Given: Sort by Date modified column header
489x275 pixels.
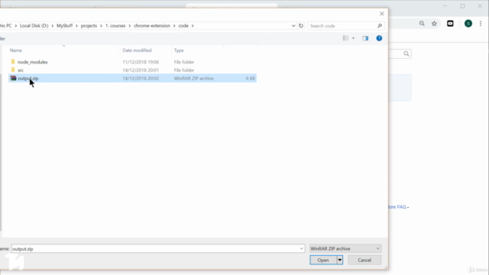Looking at the screenshot, I should (x=137, y=50).
